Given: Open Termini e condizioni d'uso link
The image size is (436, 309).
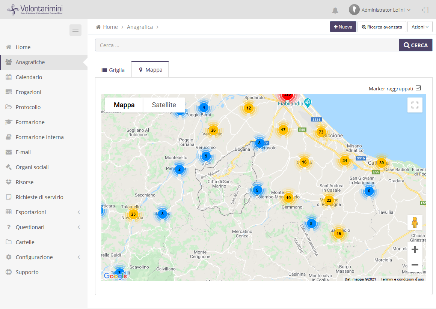Looking at the screenshot, I should pos(402,279).
